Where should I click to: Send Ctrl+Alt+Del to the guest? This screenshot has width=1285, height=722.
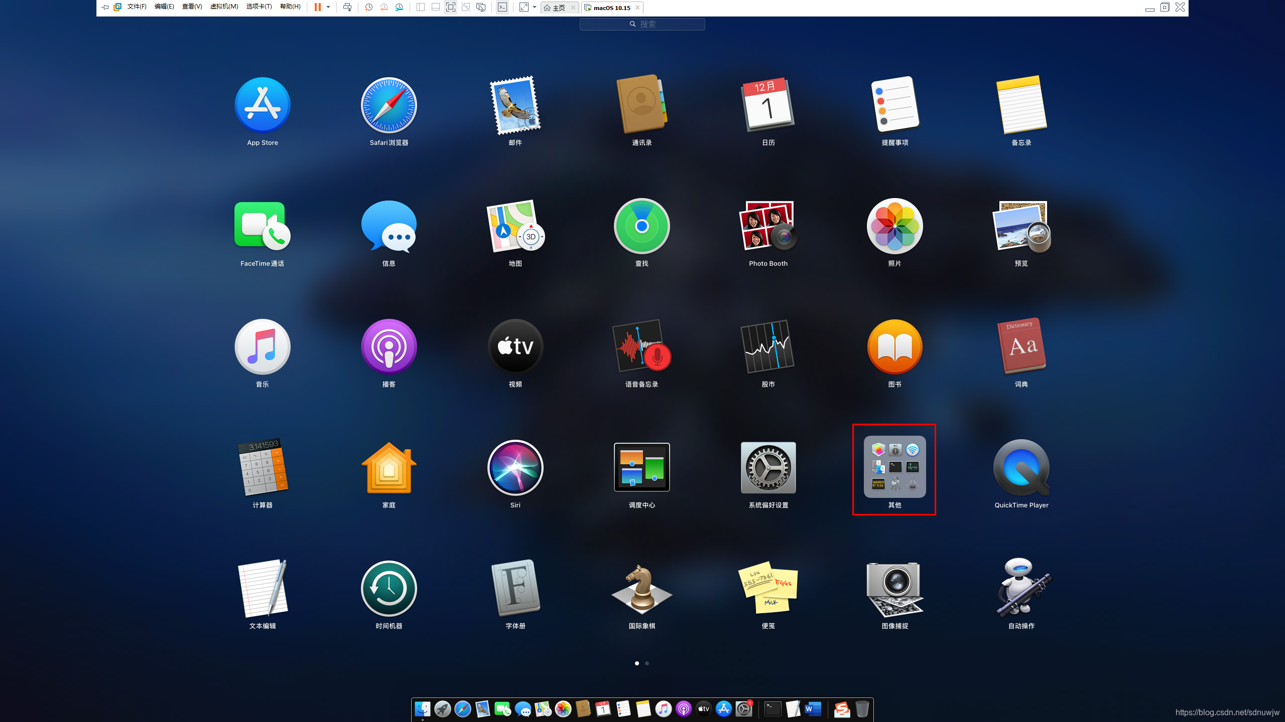[347, 7]
